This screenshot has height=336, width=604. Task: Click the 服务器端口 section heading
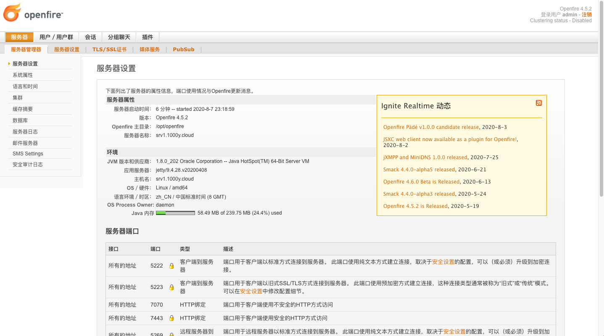[x=122, y=231]
